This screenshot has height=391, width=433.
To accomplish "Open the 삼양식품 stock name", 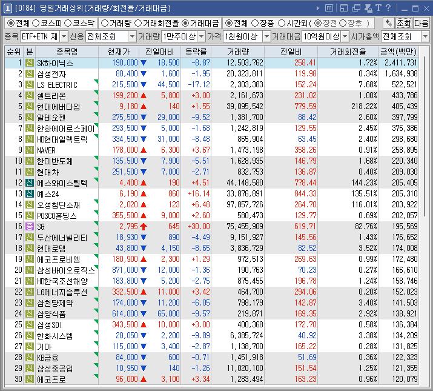I will coord(51,314).
